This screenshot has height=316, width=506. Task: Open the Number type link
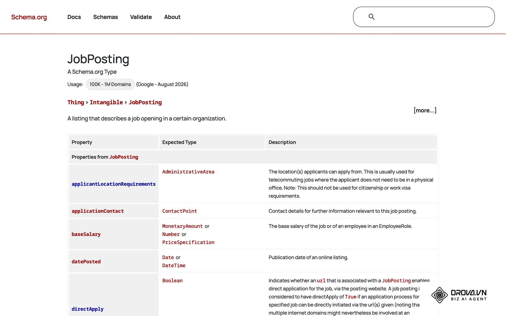(x=171, y=234)
